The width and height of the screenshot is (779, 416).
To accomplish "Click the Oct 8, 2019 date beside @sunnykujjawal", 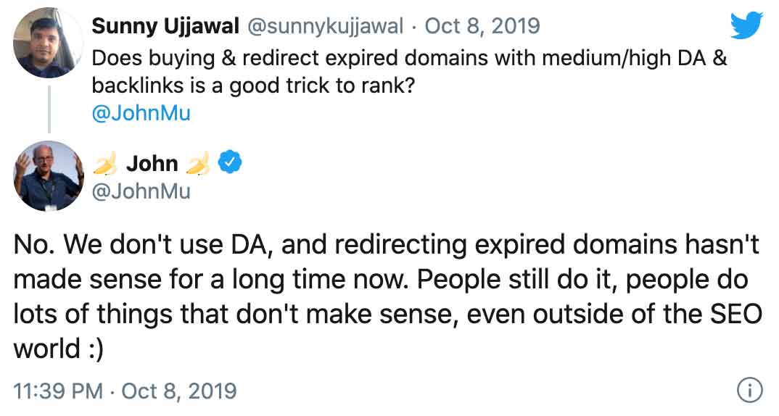I will tap(482, 26).
